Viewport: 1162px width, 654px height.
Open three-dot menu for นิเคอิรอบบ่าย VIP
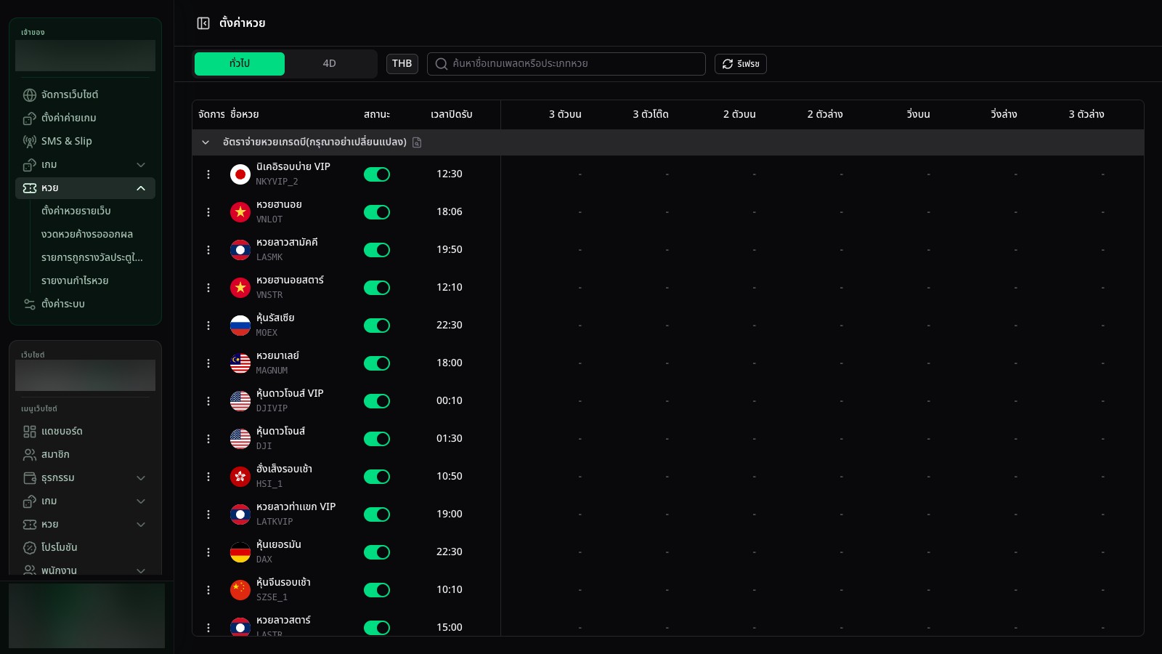click(208, 174)
